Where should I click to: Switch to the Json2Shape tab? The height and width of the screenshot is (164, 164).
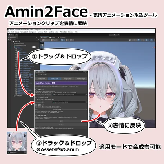coord(81,79)
